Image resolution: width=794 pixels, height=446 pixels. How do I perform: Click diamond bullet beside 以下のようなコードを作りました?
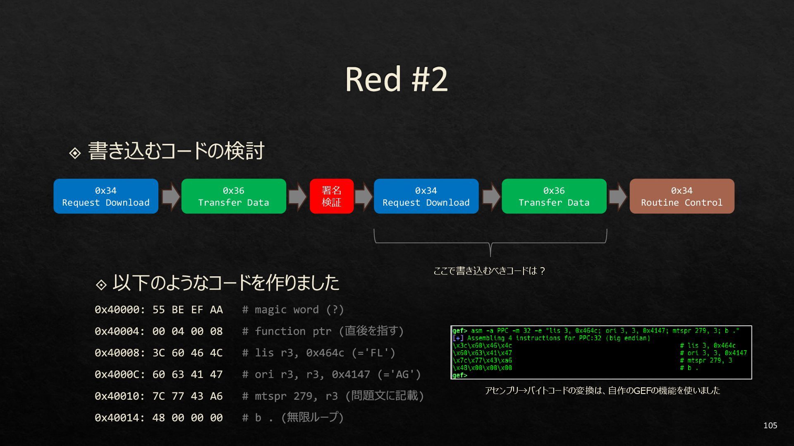(x=101, y=285)
